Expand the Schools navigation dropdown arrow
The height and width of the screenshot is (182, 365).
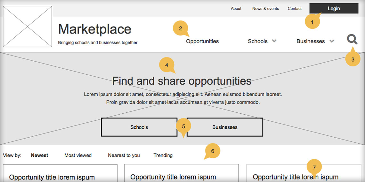[274, 41]
